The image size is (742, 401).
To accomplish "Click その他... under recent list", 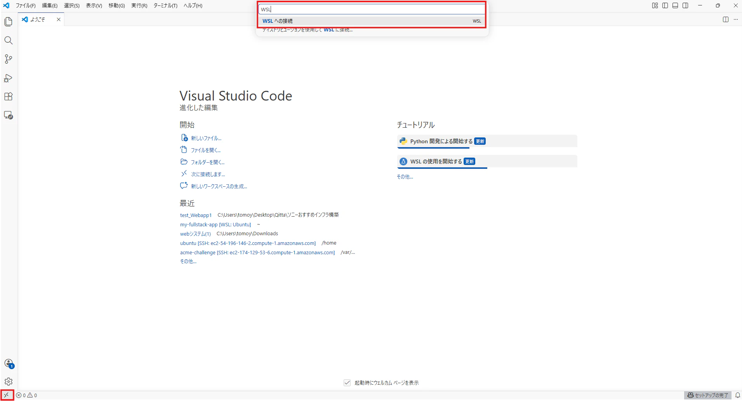I will [x=188, y=262].
